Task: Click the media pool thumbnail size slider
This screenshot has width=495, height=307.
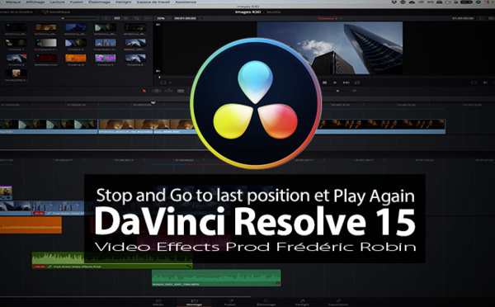Action: pos(80,18)
